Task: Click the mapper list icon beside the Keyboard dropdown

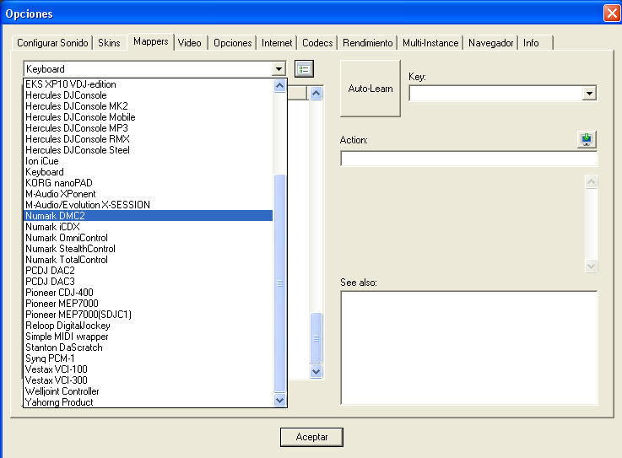Action: point(304,69)
